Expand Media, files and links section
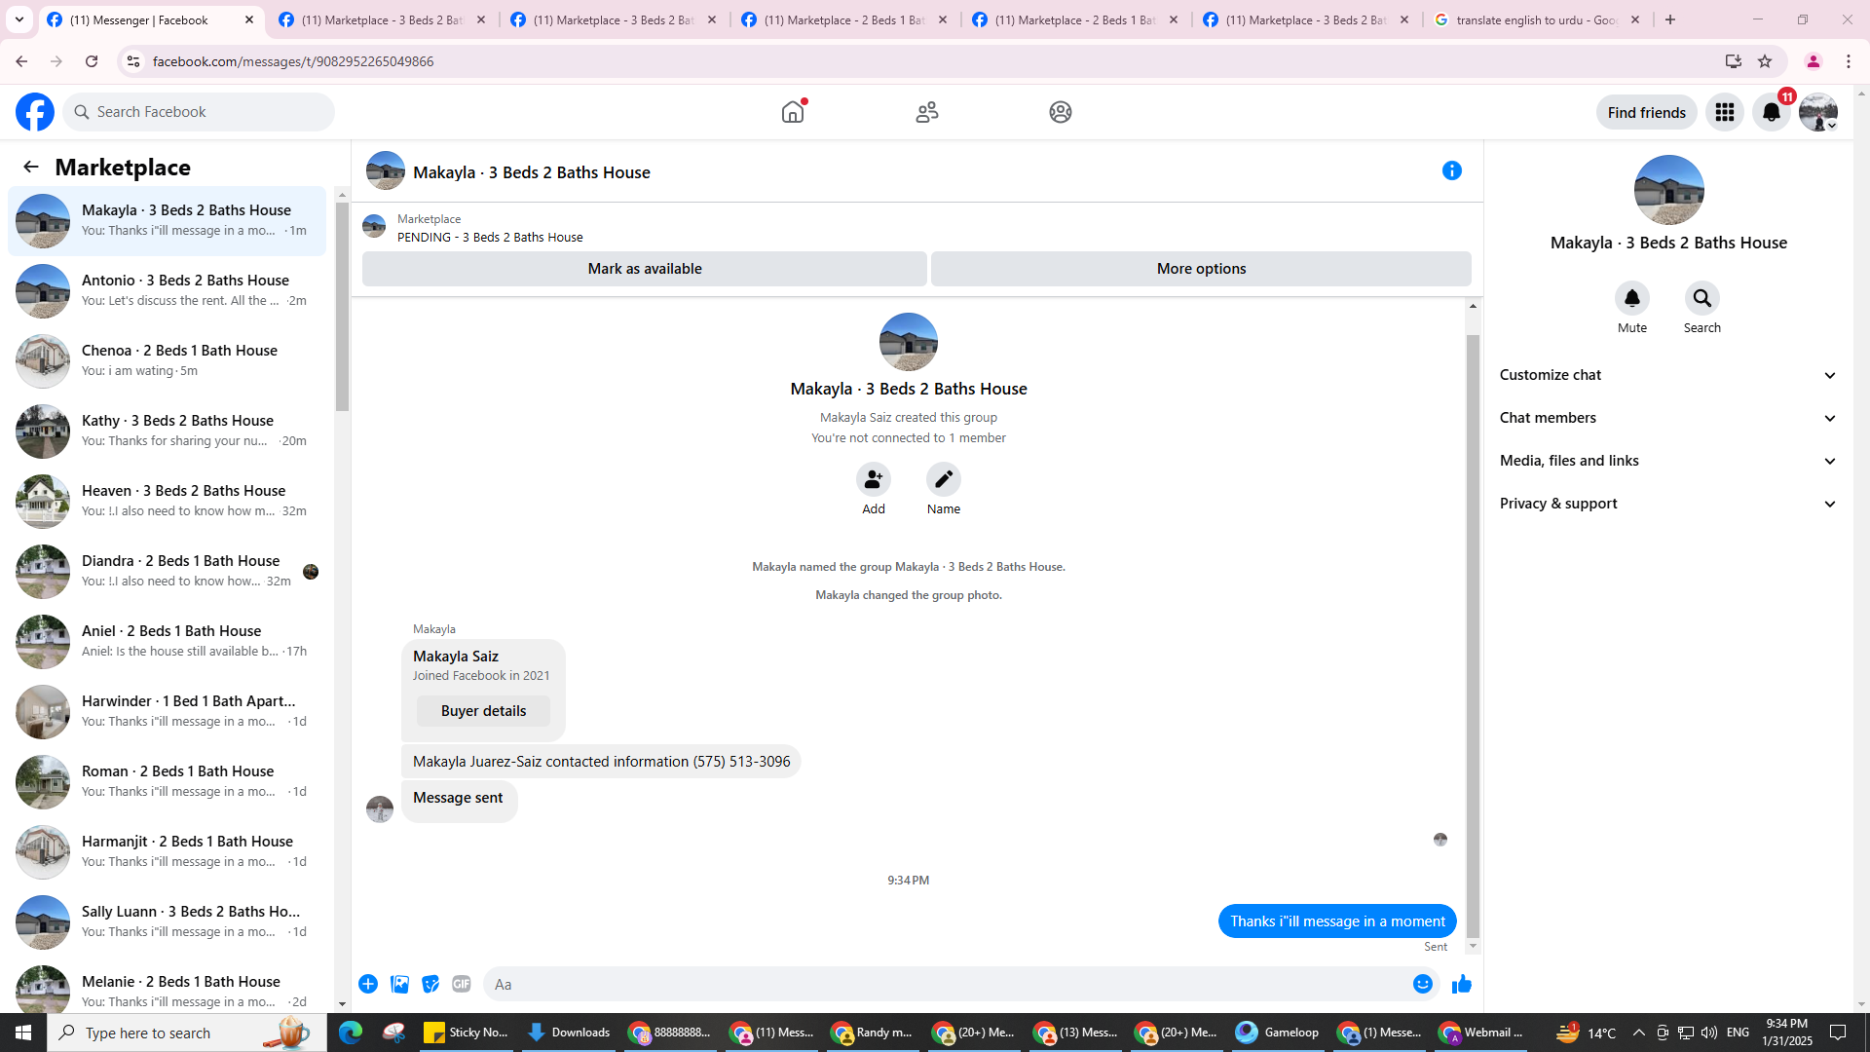1870x1052 pixels. (1669, 461)
